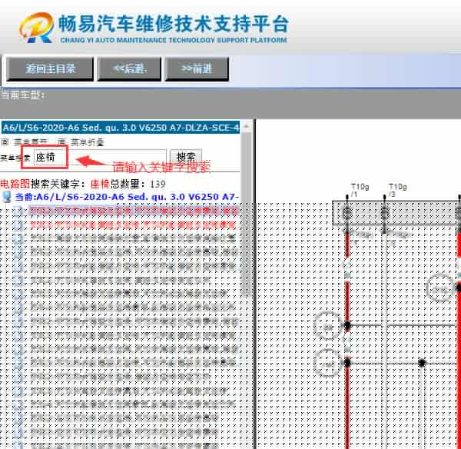Click the 搜索 search button
Image resolution: width=461 pixels, height=449 pixels.
185,157
